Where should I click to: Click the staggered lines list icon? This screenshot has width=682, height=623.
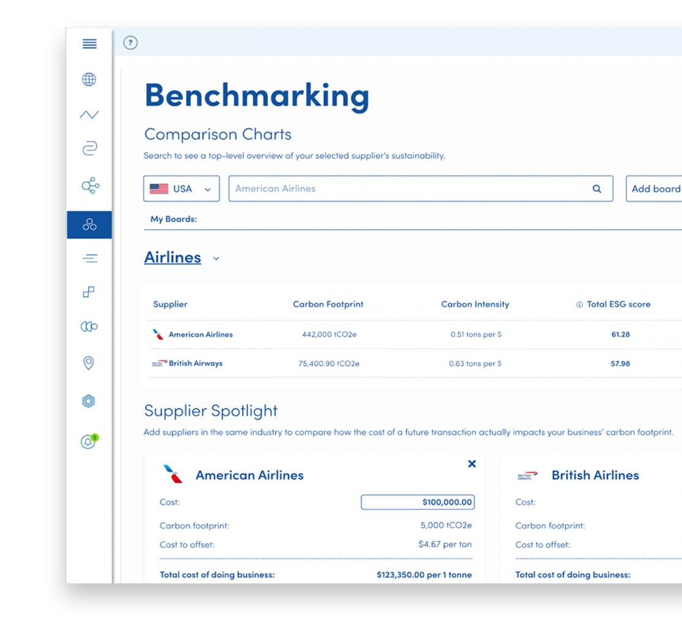click(x=89, y=259)
